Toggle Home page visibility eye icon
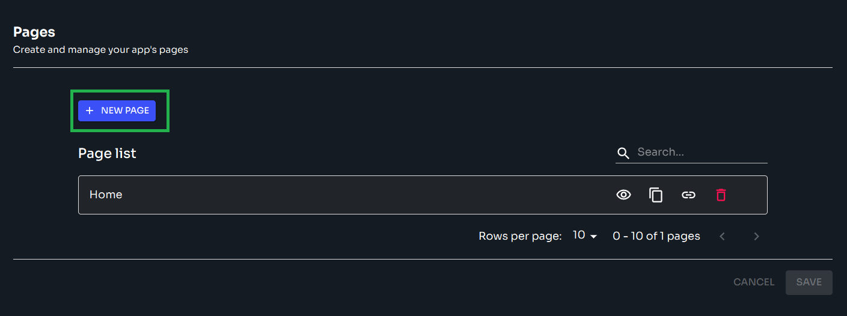Image resolution: width=847 pixels, height=316 pixels. (623, 195)
